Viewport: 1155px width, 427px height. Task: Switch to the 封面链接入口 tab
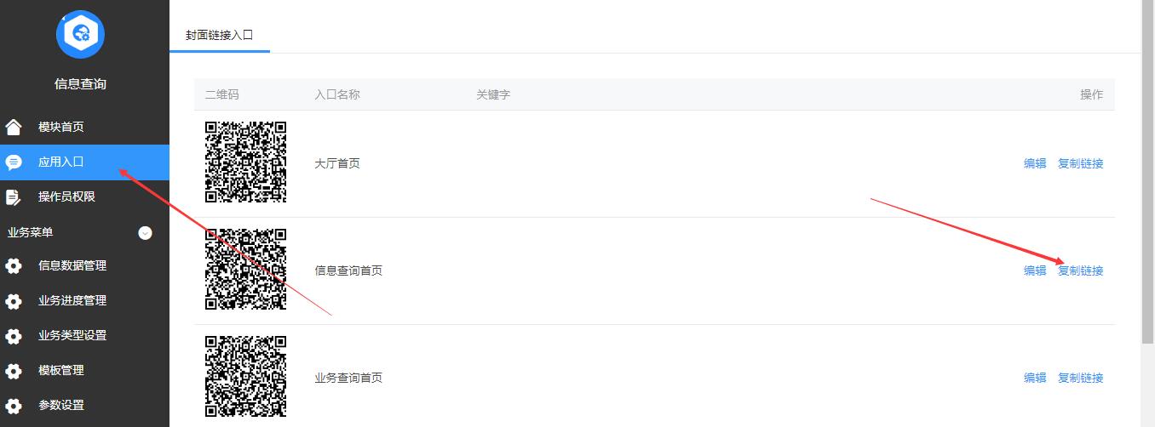220,36
